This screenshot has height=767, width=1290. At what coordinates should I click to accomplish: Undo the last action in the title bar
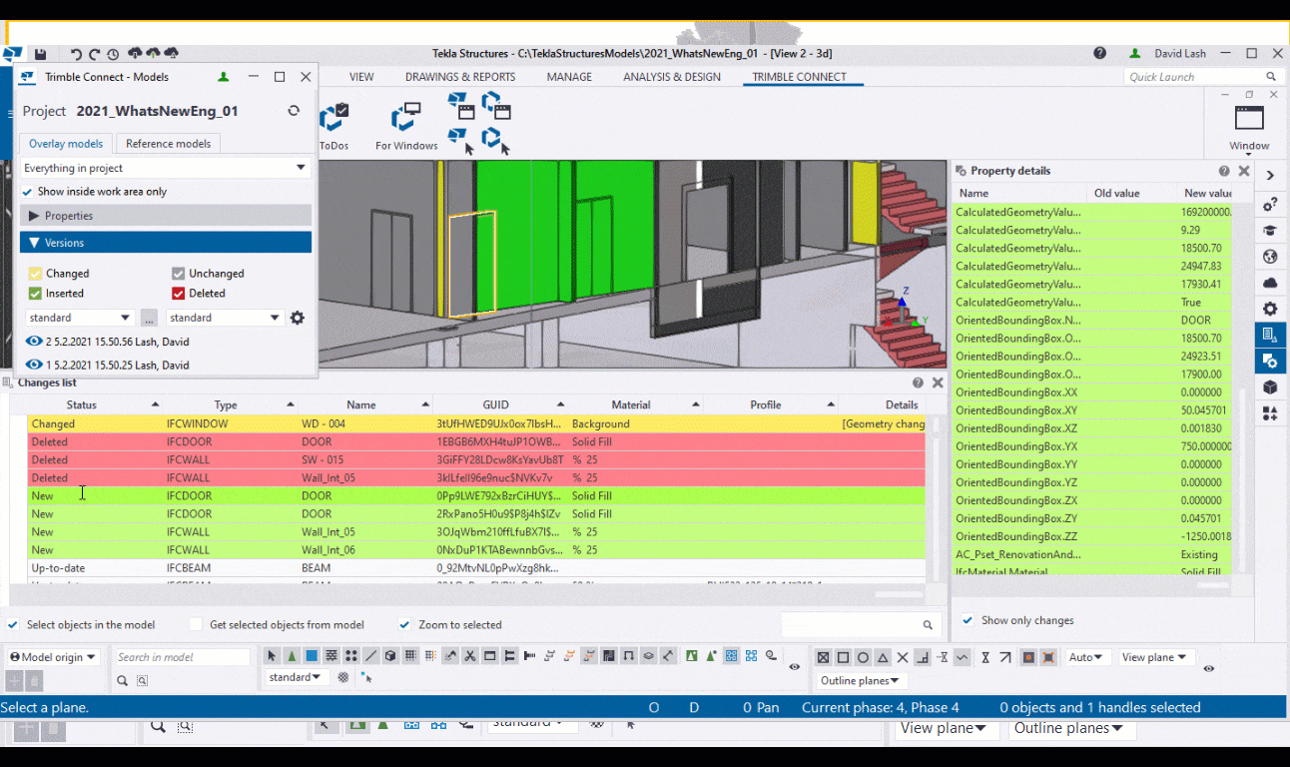pos(76,54)
